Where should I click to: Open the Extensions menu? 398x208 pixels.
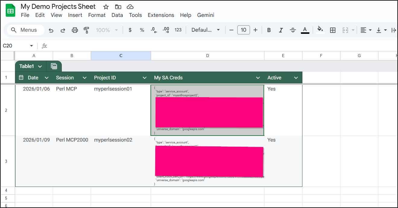pos(161,15)
